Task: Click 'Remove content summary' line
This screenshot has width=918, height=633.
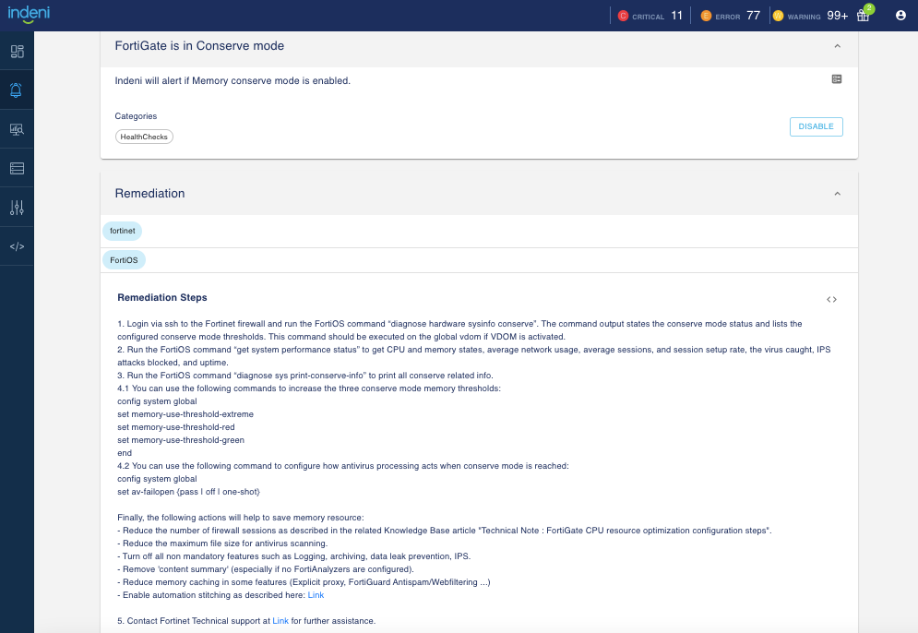Action: 266,569
